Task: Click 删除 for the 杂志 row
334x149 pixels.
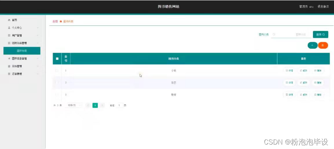Action: pyautogui.click(x=318, y=83)
